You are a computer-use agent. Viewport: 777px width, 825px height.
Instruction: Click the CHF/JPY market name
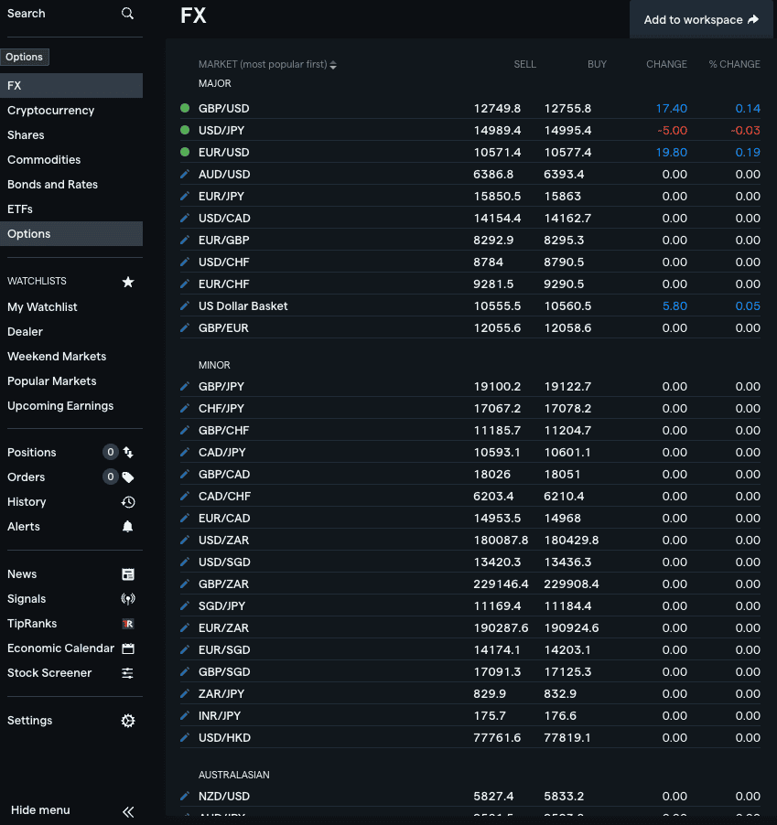(x=221, y=409)
